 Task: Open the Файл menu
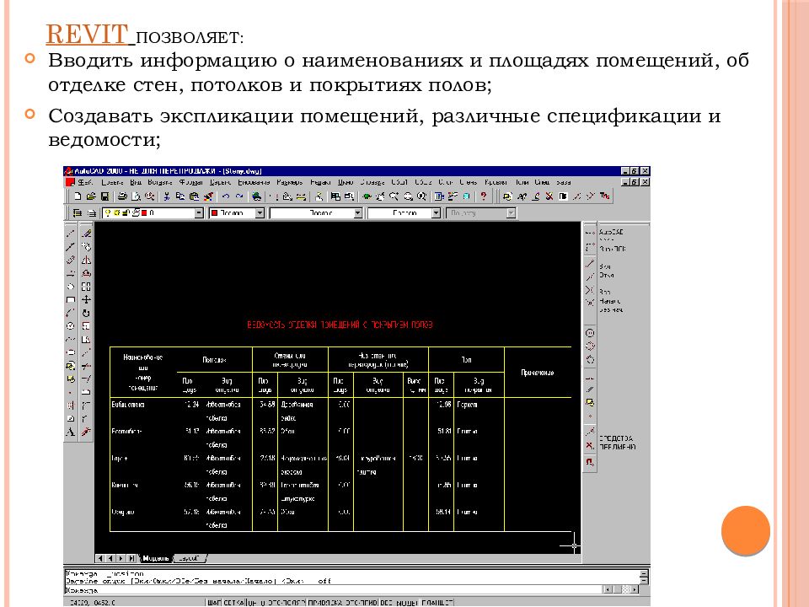(86, 182)
